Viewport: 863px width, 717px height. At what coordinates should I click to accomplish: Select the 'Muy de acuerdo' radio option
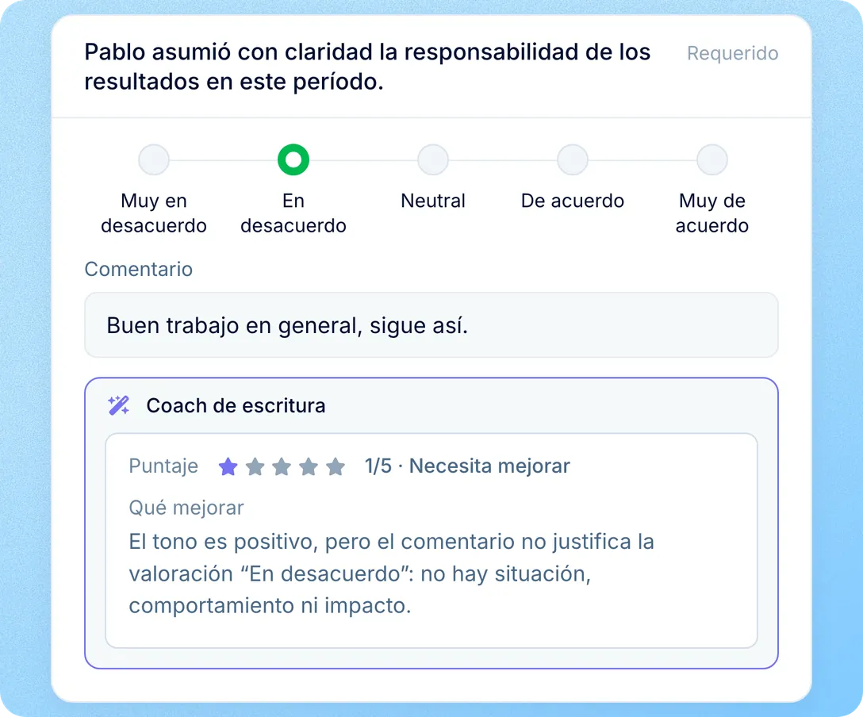click(x=712, y=159)
